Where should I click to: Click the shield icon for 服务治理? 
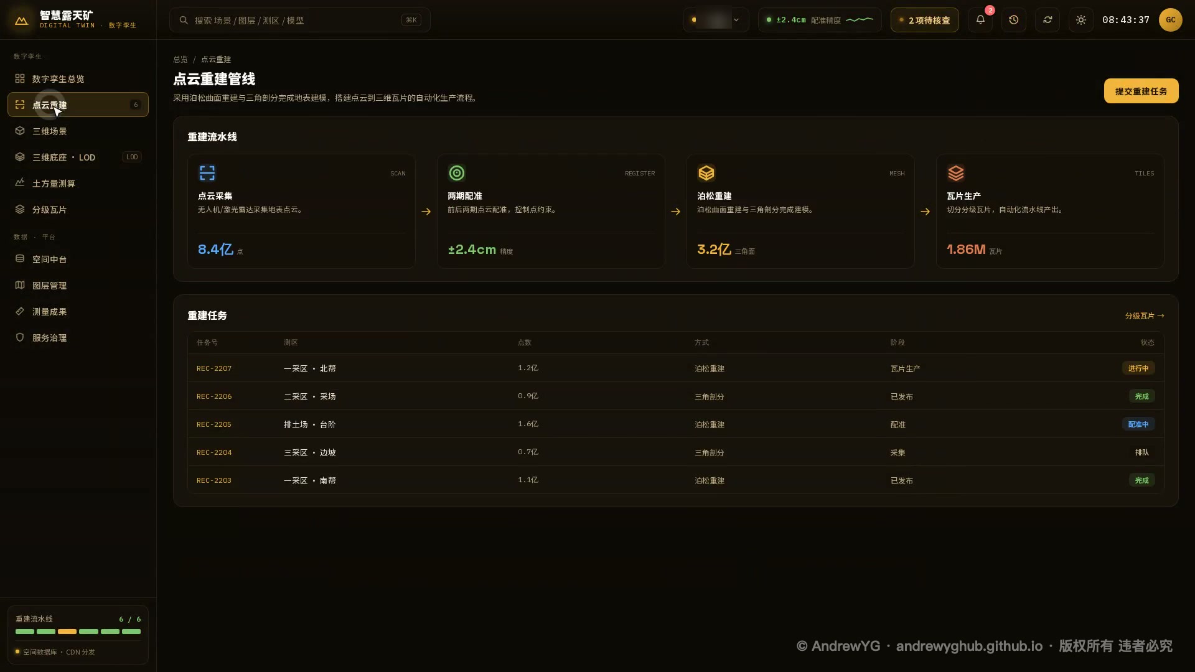20,337
